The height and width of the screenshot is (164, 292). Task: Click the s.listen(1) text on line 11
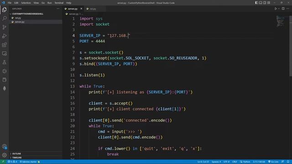[92, 75]
